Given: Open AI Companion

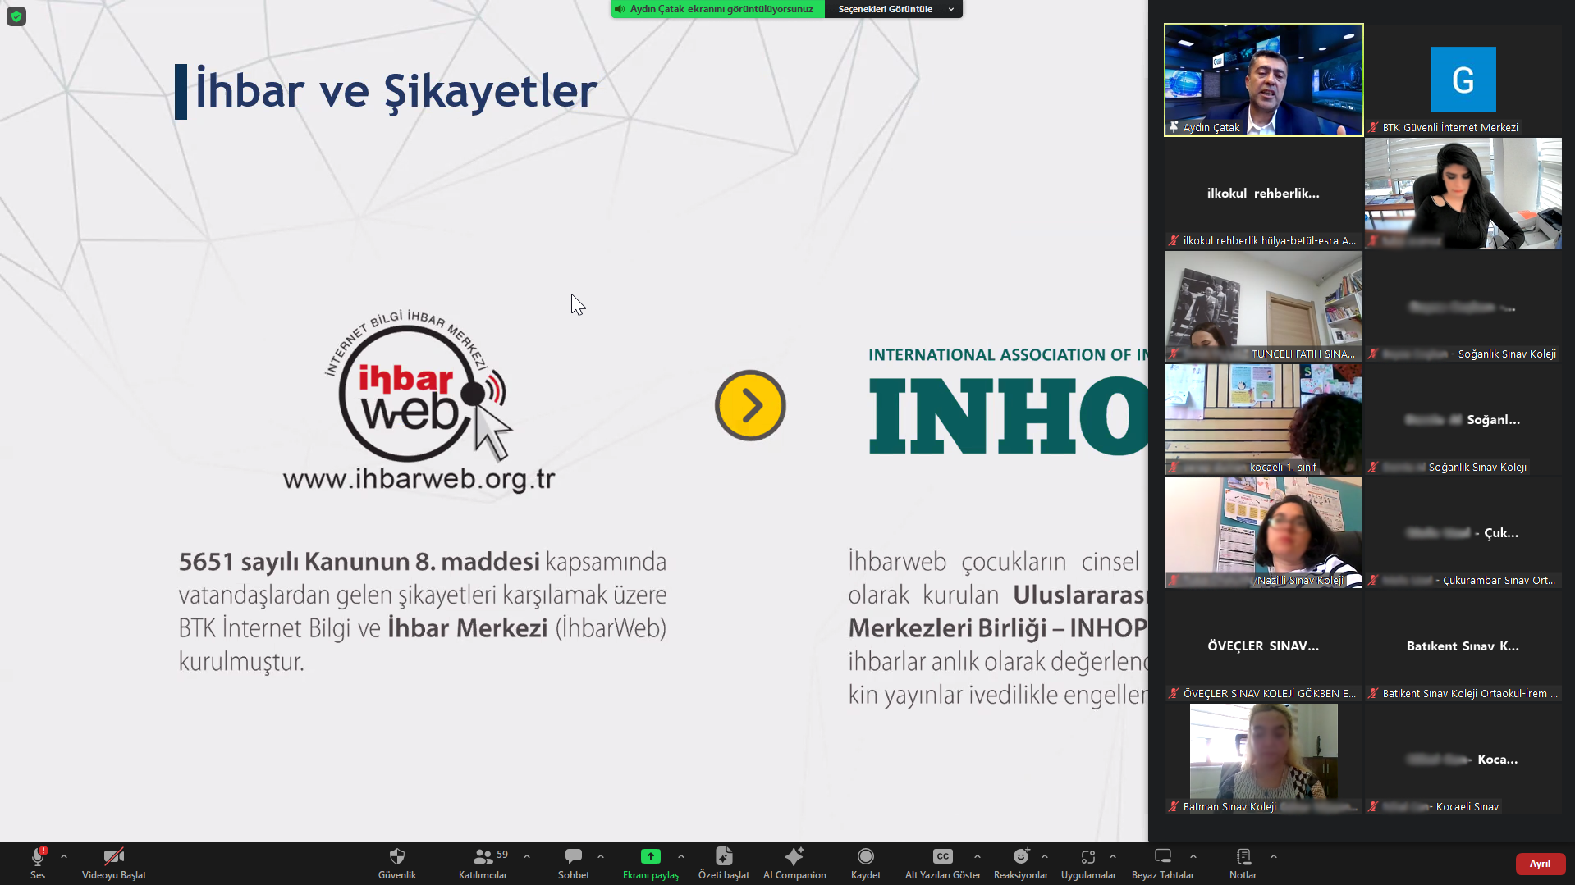Looking at the screenshot, I should (x=794, y=863).
